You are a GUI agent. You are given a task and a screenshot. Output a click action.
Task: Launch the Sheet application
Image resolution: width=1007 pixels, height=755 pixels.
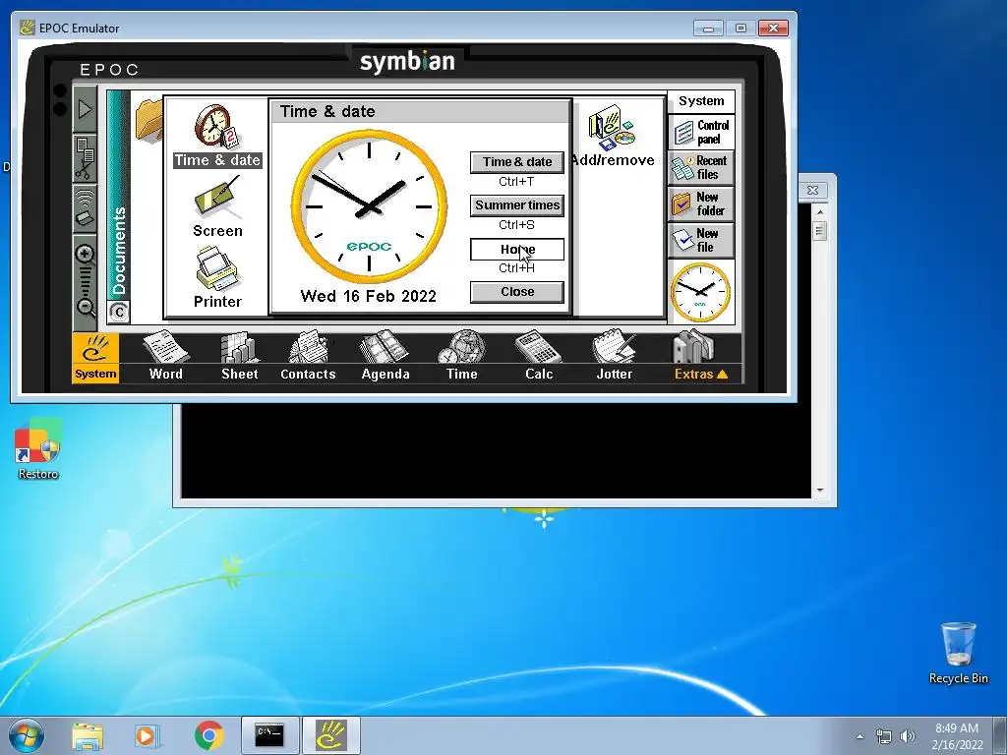coord(240,356)
